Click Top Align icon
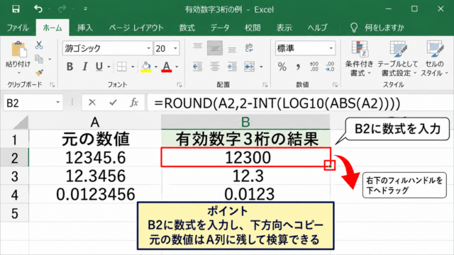 pyautogui.click(x=198, y=47)
